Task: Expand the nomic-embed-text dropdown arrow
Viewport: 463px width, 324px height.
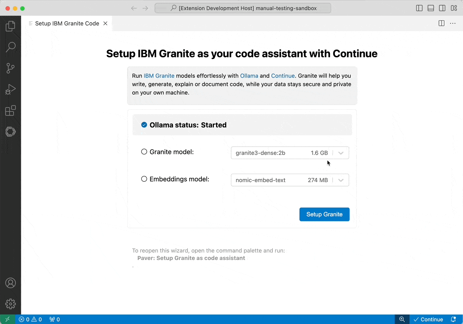Action: pyautogui.click(x=341, y=180)
